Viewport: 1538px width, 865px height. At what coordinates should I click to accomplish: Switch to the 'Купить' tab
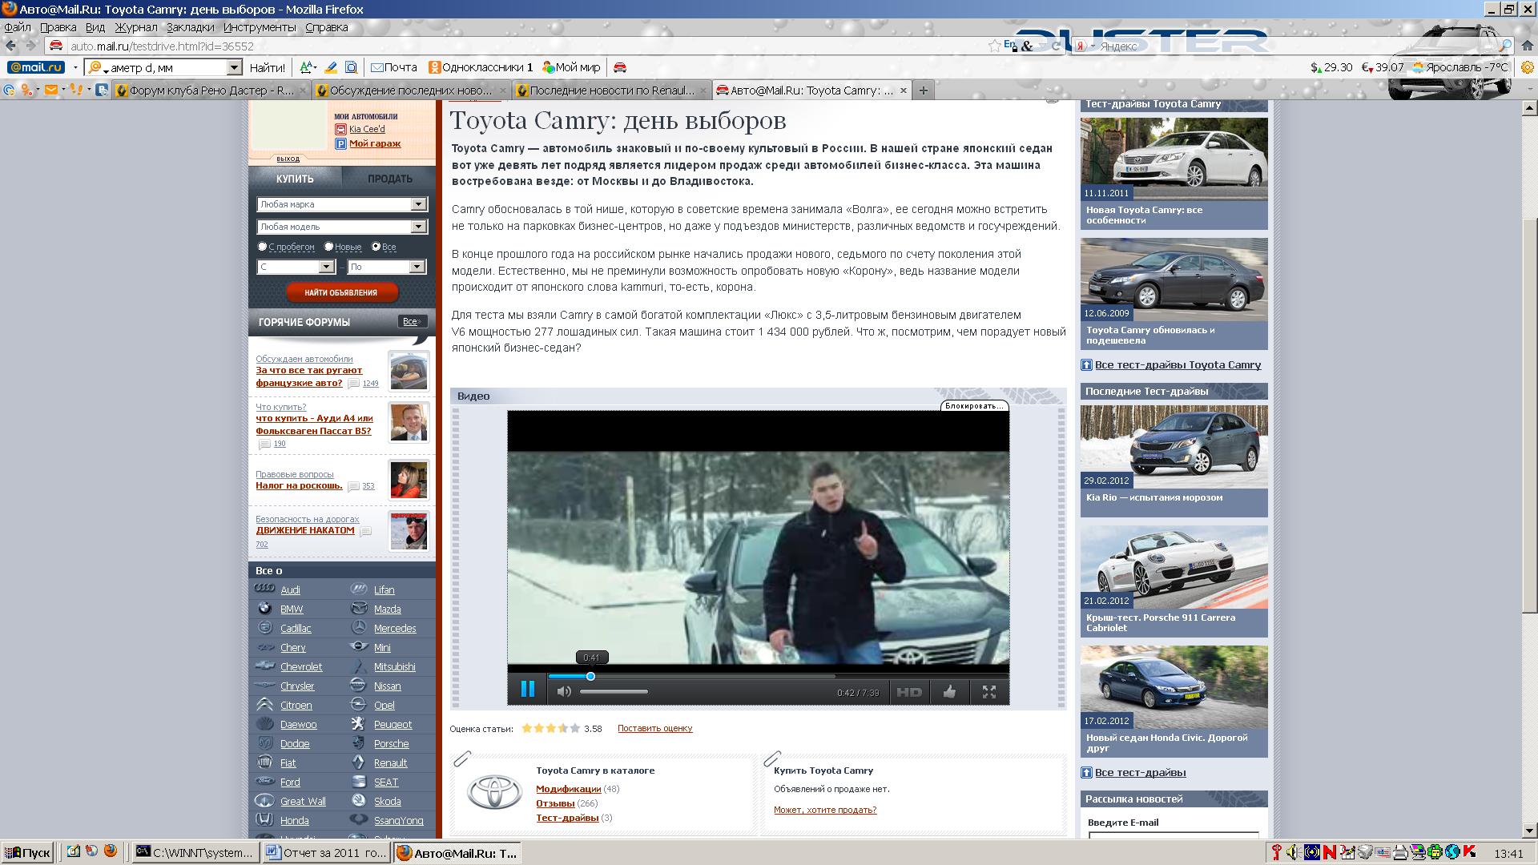pyautogui.click(x=295, y=179)
